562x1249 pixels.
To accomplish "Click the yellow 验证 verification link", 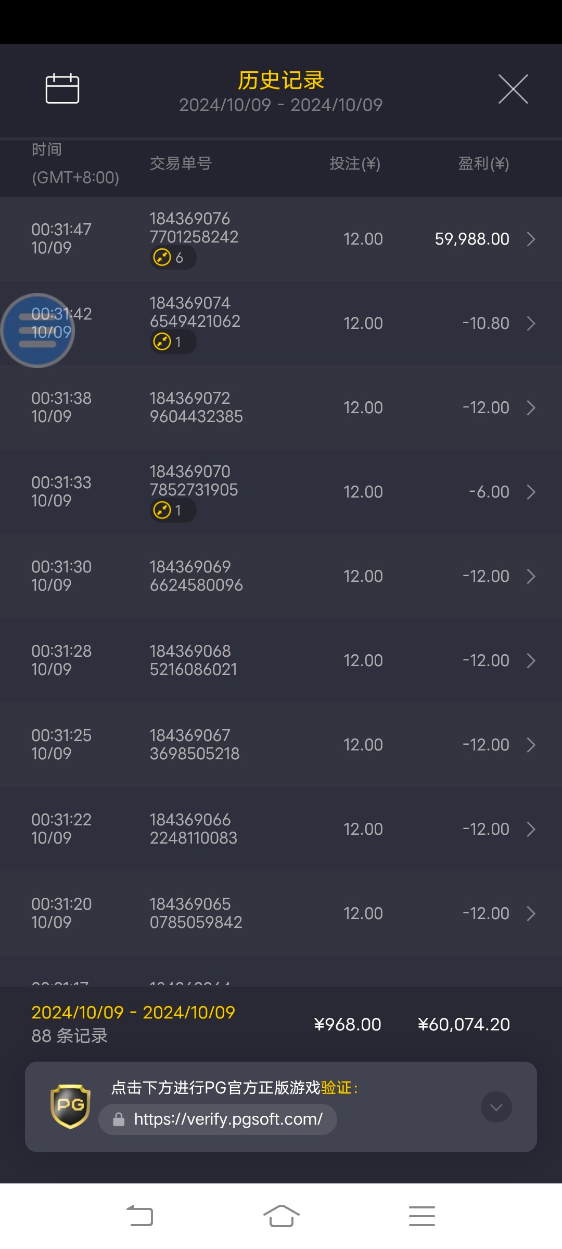I will 336,1088.
